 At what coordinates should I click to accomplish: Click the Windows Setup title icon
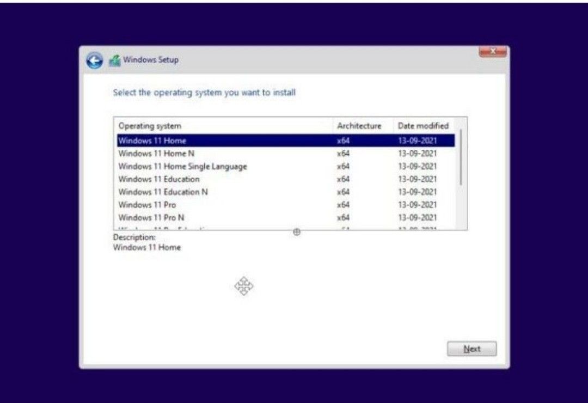click(115, 60)
